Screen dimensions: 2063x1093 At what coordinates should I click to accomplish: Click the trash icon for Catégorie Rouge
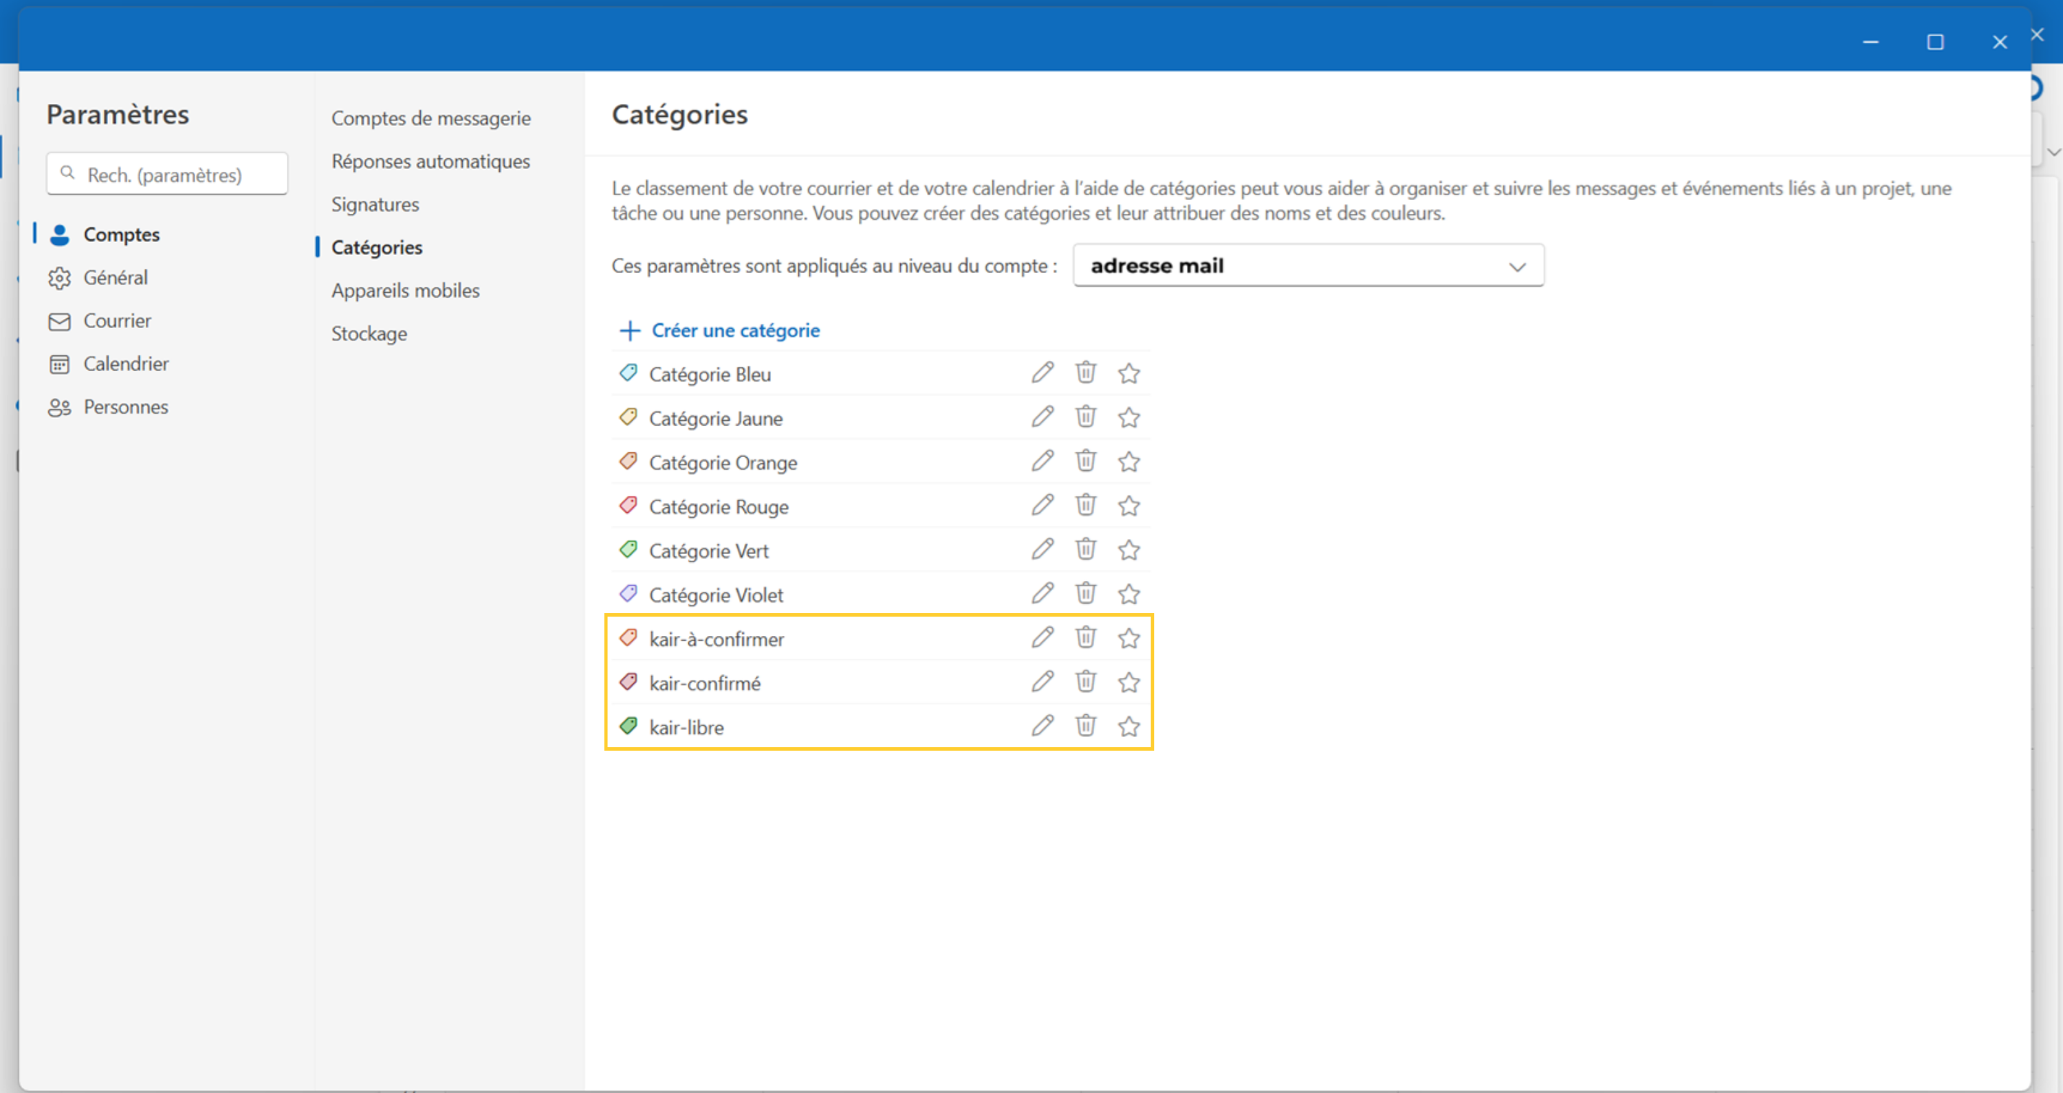pos(1085,505)
